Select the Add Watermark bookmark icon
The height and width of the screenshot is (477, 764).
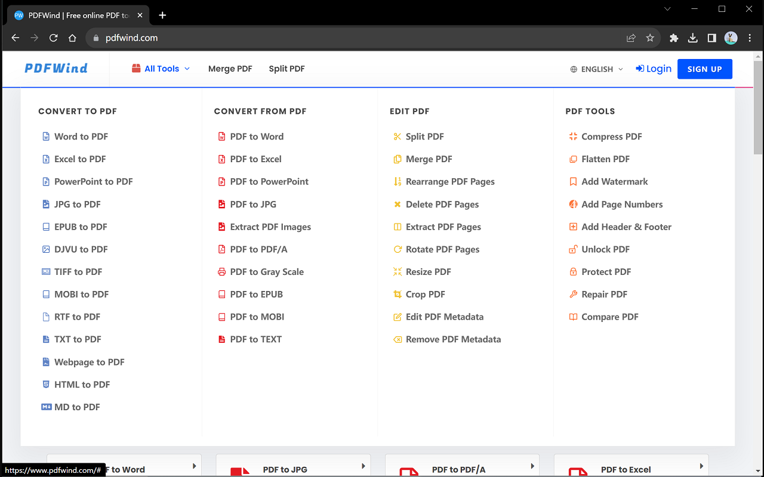pyautogui.click(x=574, y=181)
